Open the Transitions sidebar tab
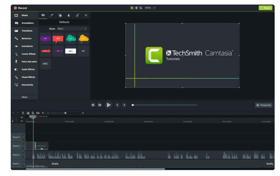Screen dimensions: 280x176 point(24,31)
